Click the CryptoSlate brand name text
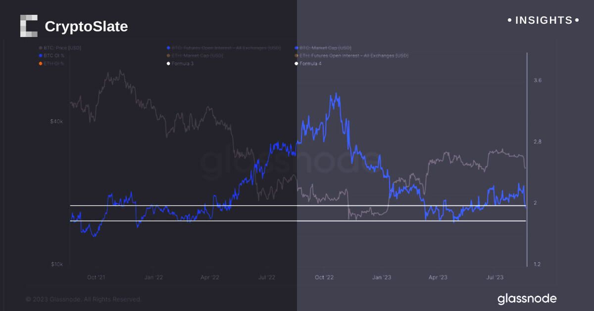 (x=86, y=27)
